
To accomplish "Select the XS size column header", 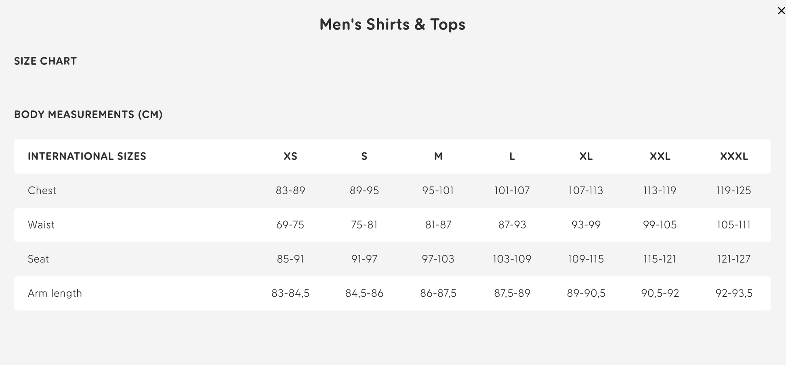I will click(x=290, y=157).
